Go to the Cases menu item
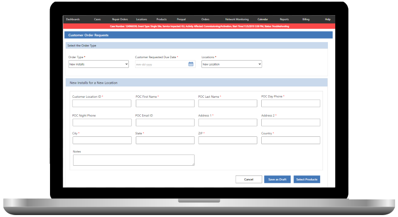Viewport: 398px width, 217px height. (x=98, y=19)
